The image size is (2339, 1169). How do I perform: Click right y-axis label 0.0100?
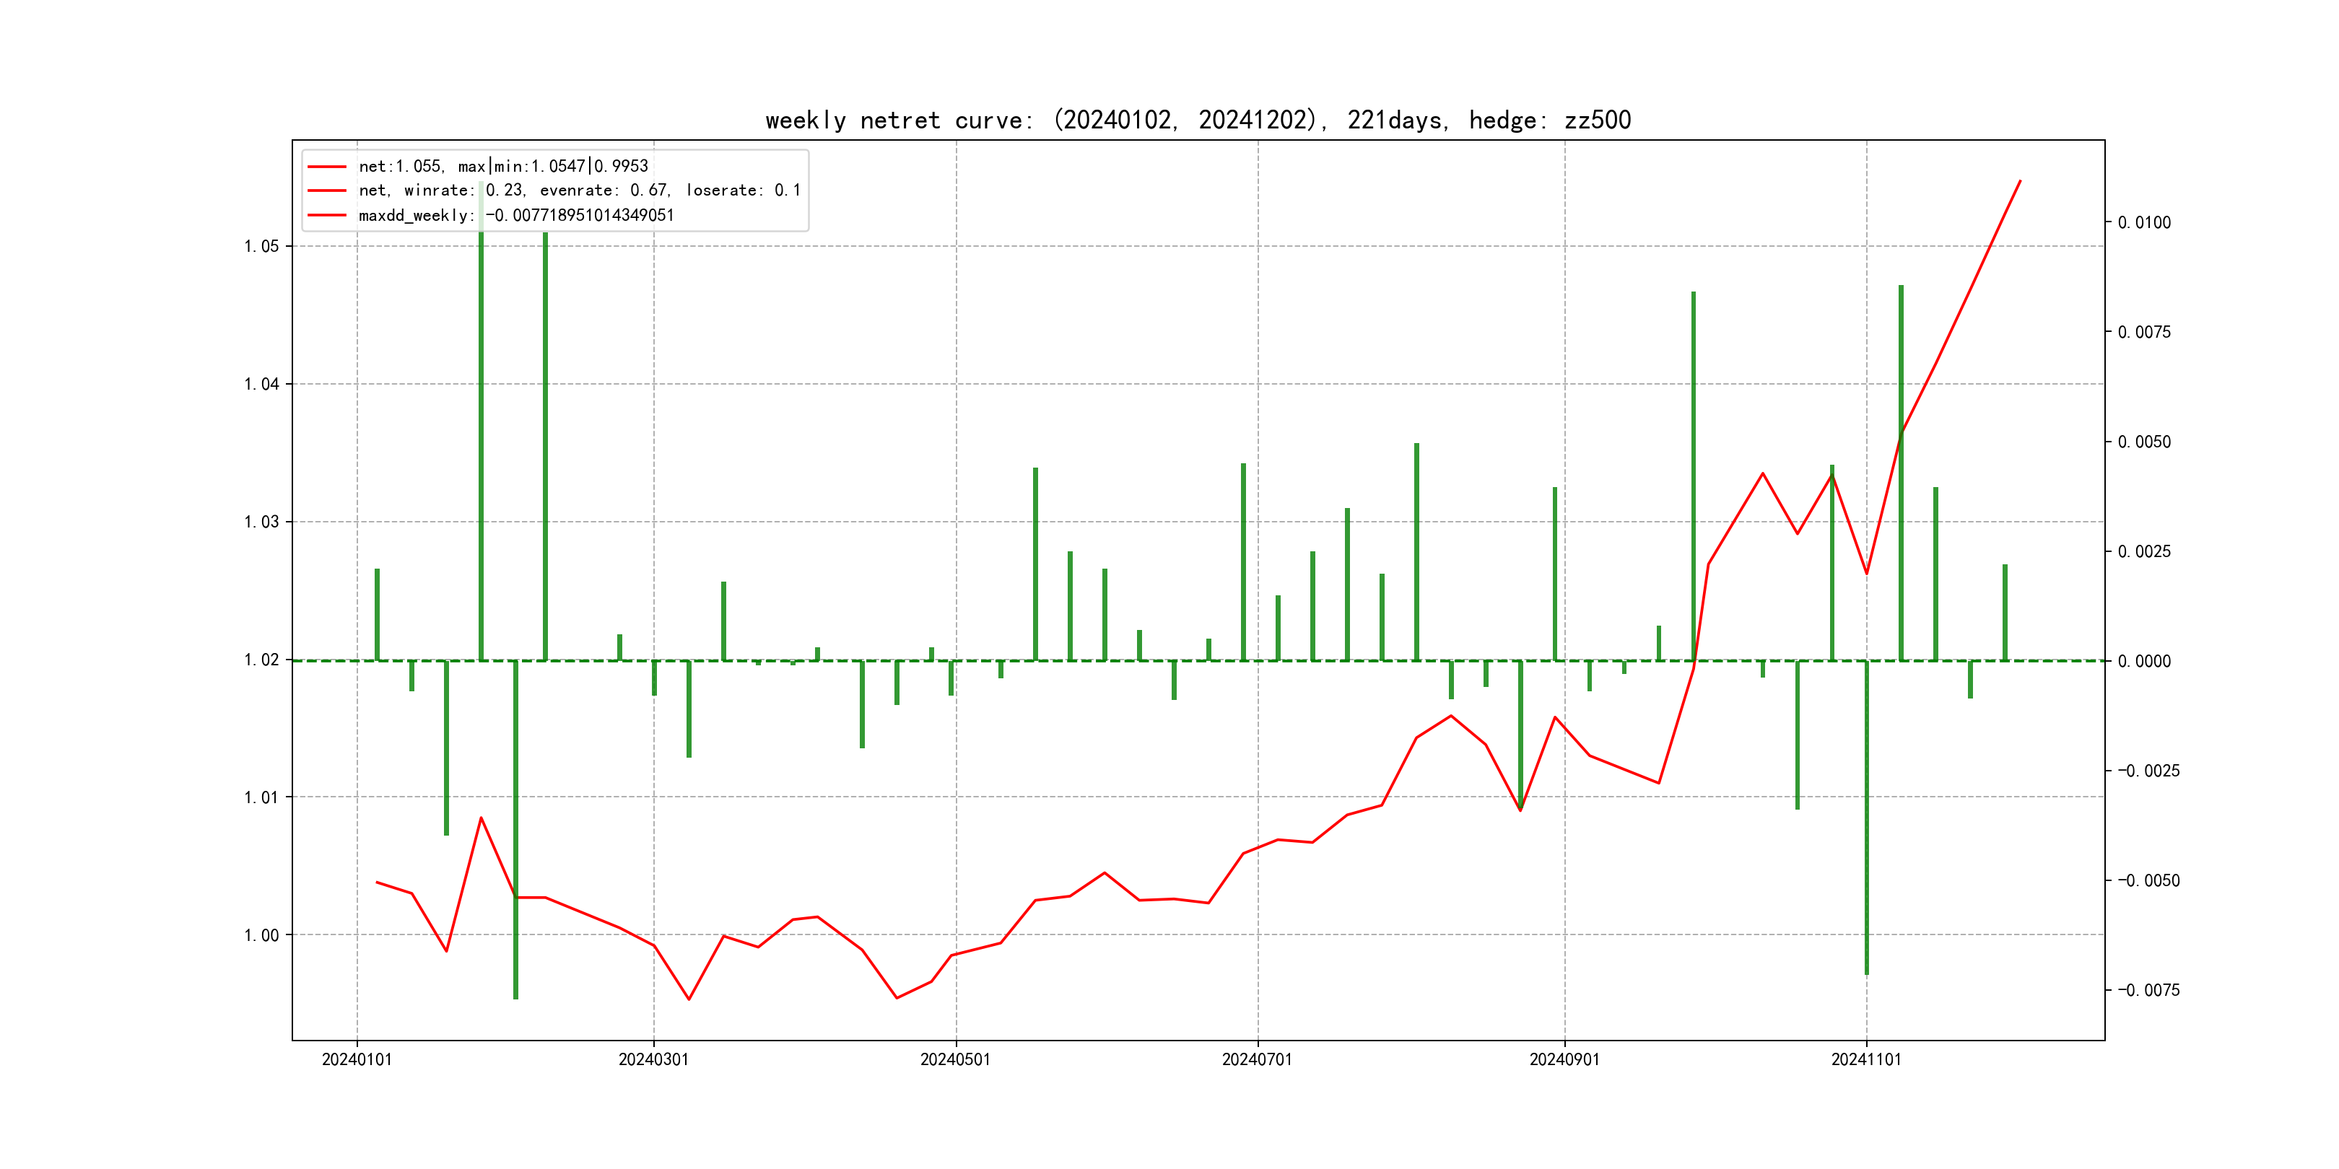pos(2144,223)
